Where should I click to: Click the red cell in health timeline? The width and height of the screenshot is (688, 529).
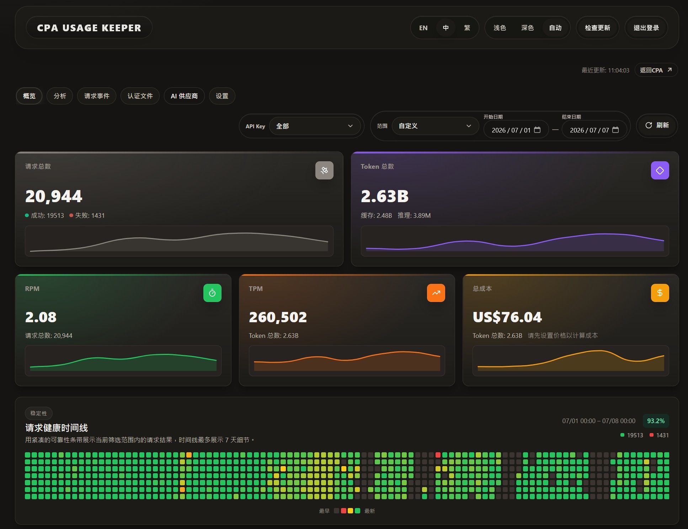click(x=438, y=455)
